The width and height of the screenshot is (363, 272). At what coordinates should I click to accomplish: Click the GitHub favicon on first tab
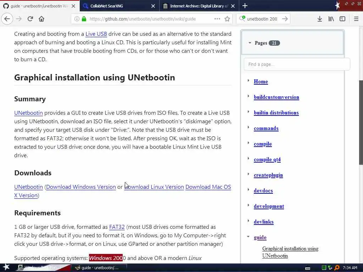[x=6, y=6]
